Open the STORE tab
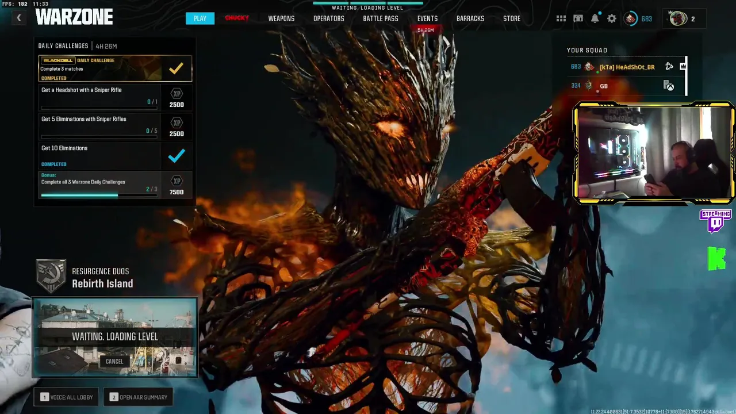This screenshot has width=736, height=414. pyautogui.click(x=512, y=18)
